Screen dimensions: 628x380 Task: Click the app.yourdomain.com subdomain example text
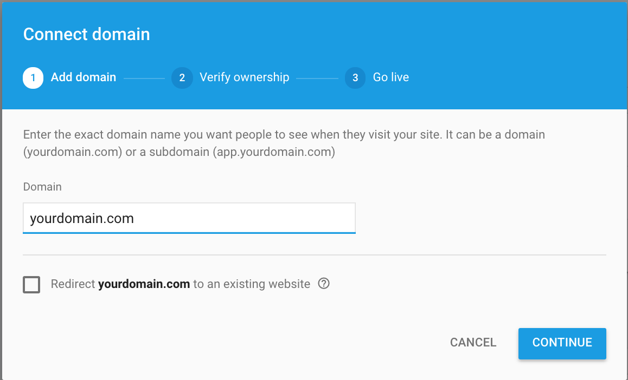coord(274,152)
